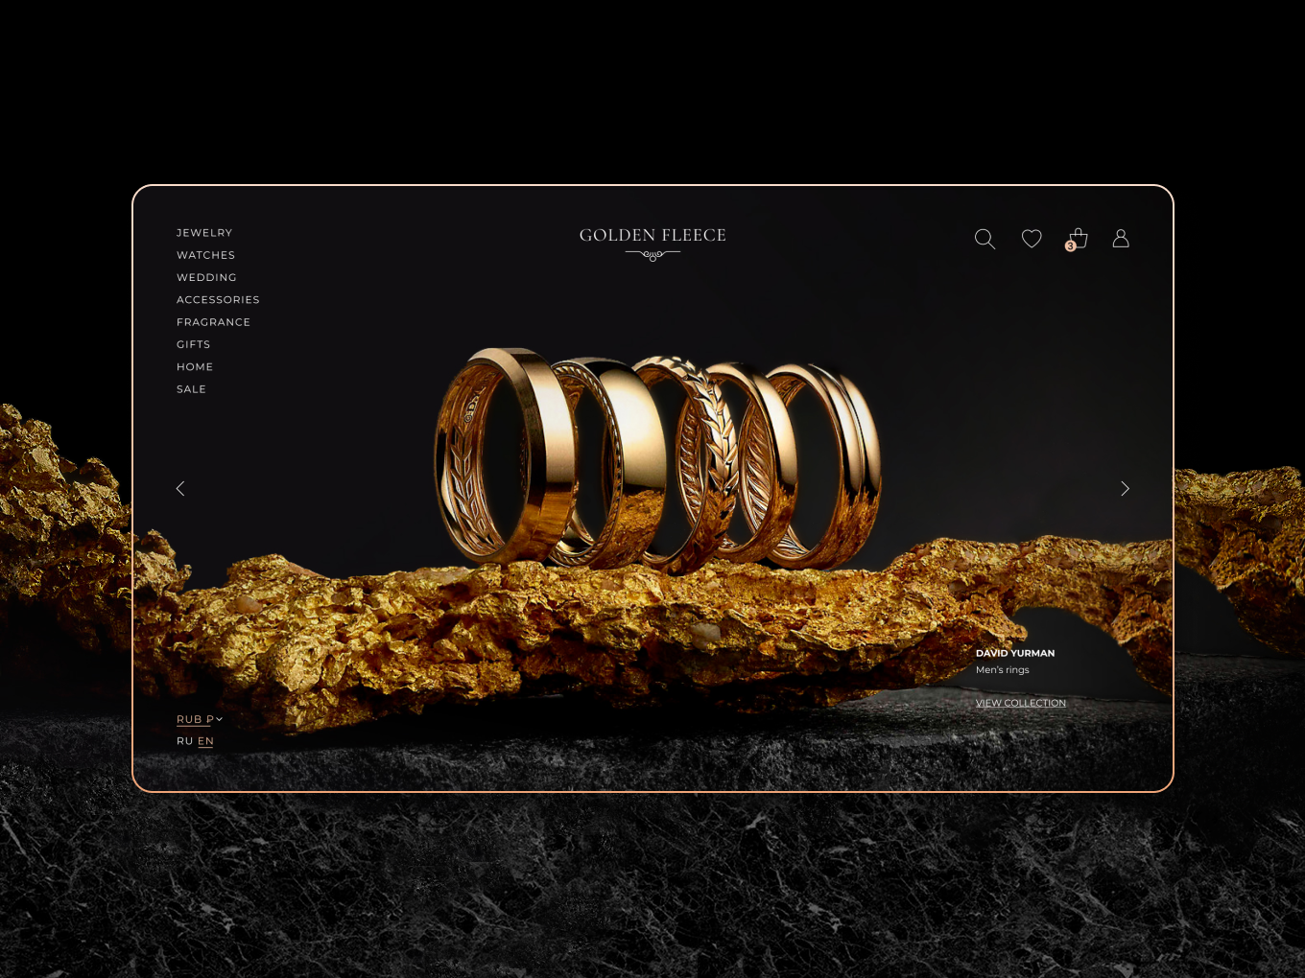Advance to next slide with right arrow
The width and height of the screenshot is (1305, 978).
(1125, 489)
